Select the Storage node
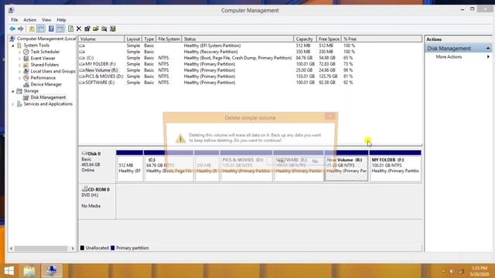The image size is (495, 278). pos(31,91)
